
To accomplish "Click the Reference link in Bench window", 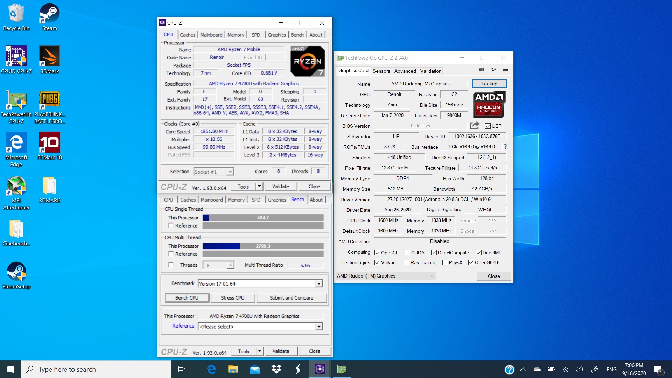I will pos(183,326).
